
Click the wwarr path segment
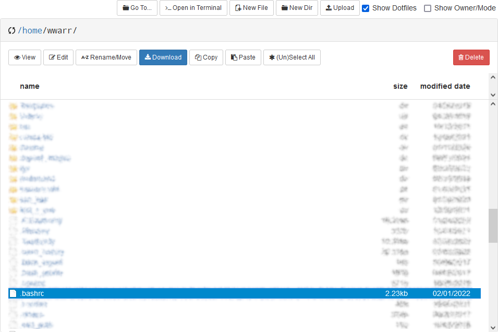click(59, 30)
